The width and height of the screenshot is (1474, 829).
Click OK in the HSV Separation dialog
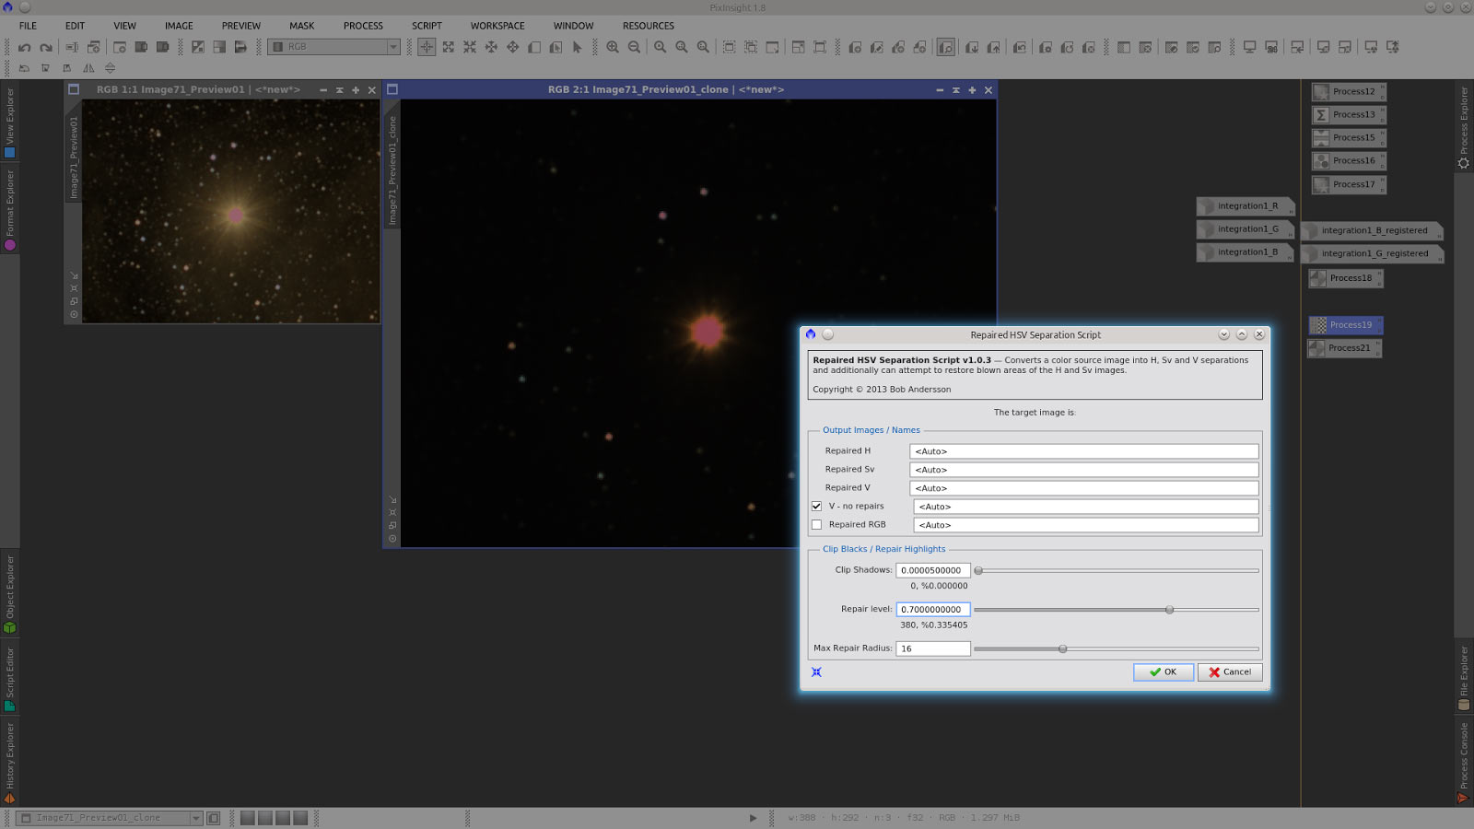tap(1163, 672)
